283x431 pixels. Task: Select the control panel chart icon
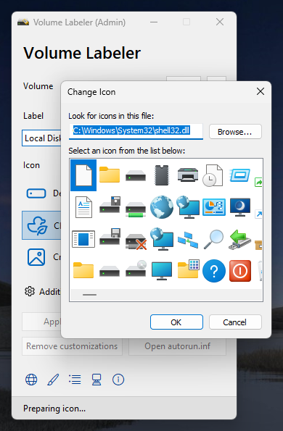point(214,207)
